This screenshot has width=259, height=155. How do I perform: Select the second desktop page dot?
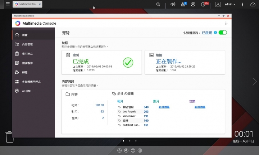coord(129,141)
